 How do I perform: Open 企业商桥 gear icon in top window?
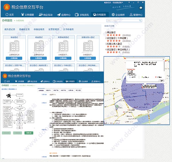pyautogui.click(x=113, y=15)
